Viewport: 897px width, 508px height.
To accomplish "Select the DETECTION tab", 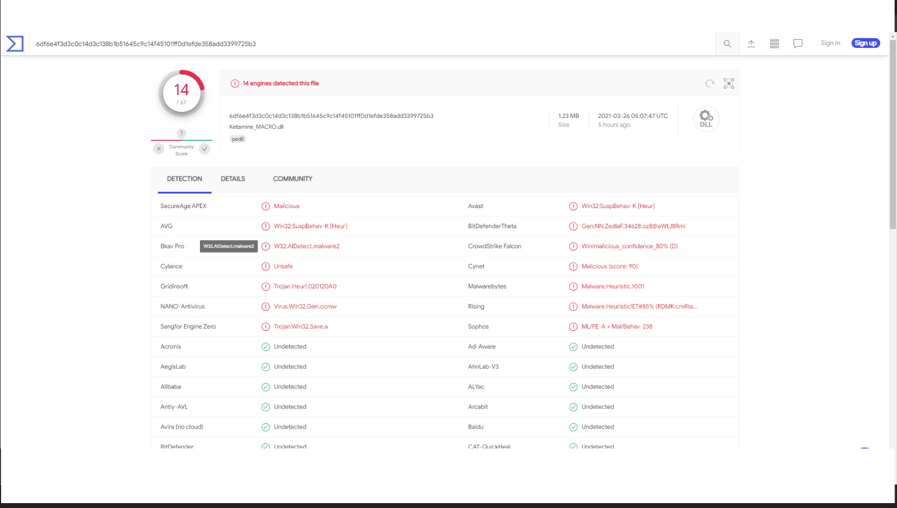I will tap(184, 179).
